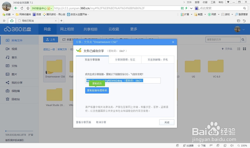Image resolution: width=250 pixels, height=148 pixels.
Task: Expand the 扩展 dropdown arrow
Action: pos(192,14)
